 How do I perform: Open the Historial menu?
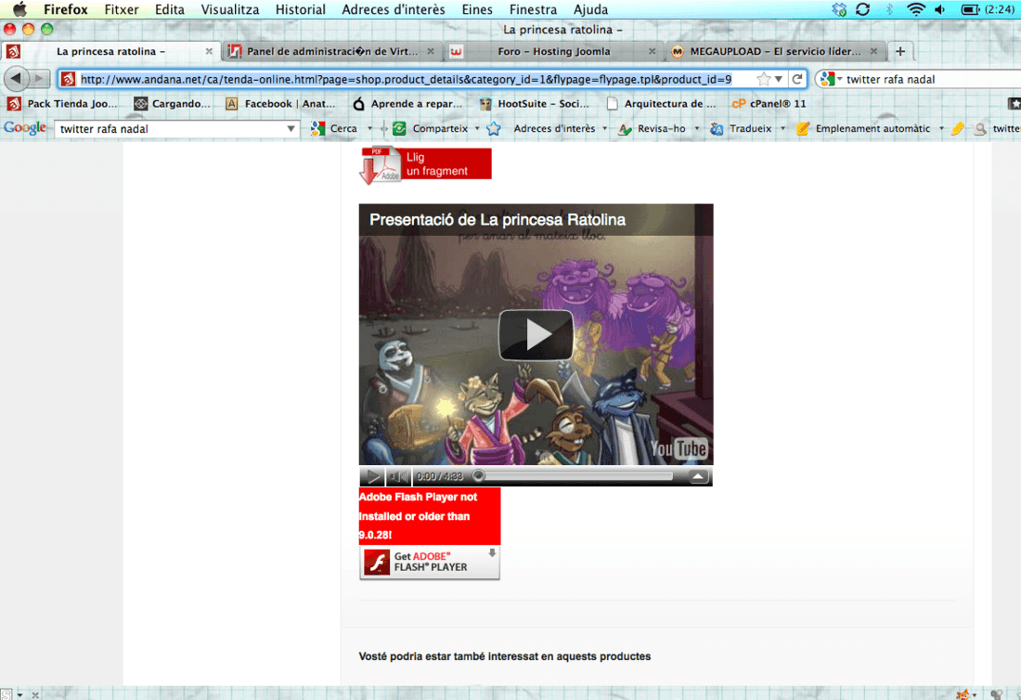(x=300, y=9)
